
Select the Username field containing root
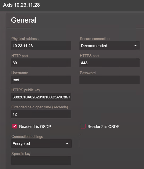click(41, 80)
